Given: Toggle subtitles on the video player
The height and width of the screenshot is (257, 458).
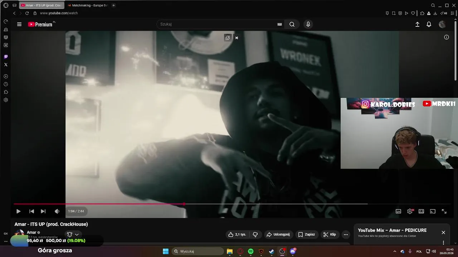Looking at the screenshot, I should coord(398,211).
